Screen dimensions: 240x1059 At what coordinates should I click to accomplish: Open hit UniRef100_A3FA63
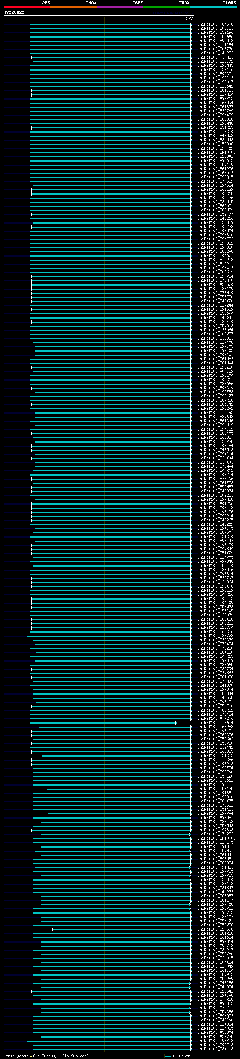click(x=215, y=57)
